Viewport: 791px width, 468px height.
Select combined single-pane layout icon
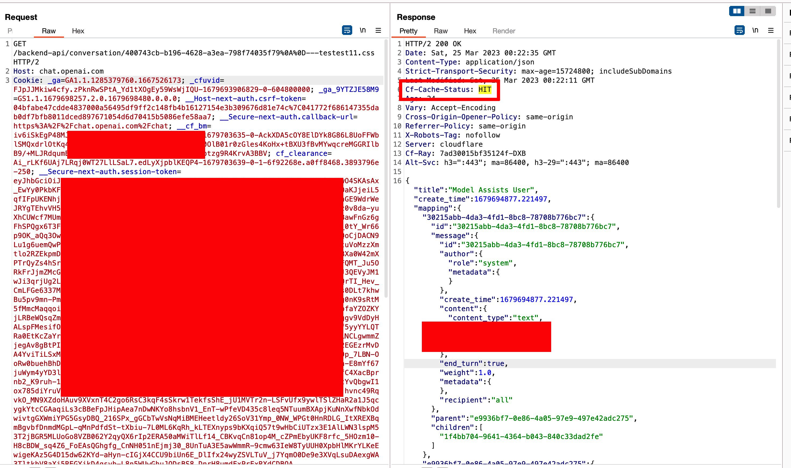(x=768, y=11)
